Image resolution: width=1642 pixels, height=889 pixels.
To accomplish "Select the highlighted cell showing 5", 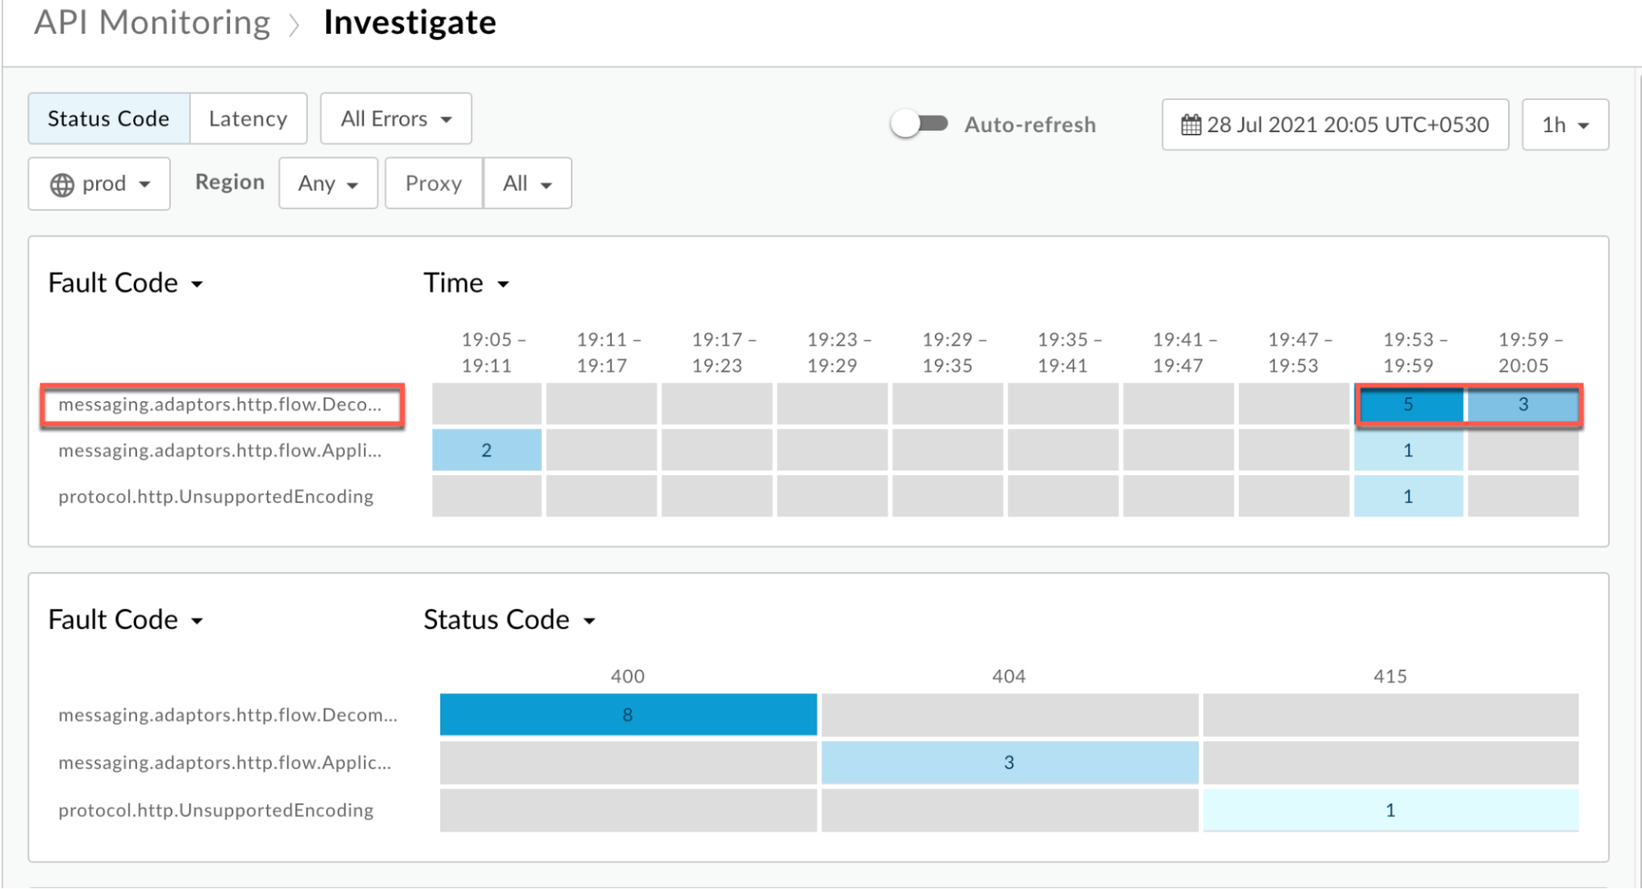I will click(x=1408, y=404).
